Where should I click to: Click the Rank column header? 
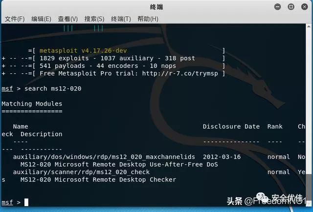click(x=275, y=127)
